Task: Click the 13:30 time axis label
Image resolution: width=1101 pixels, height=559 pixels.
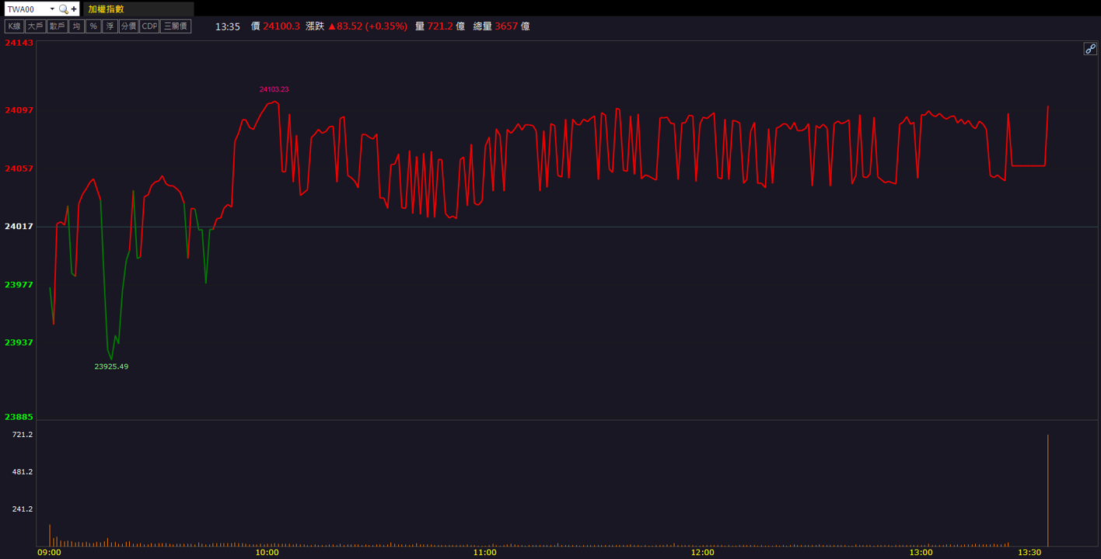Action: coord(1029,553)
